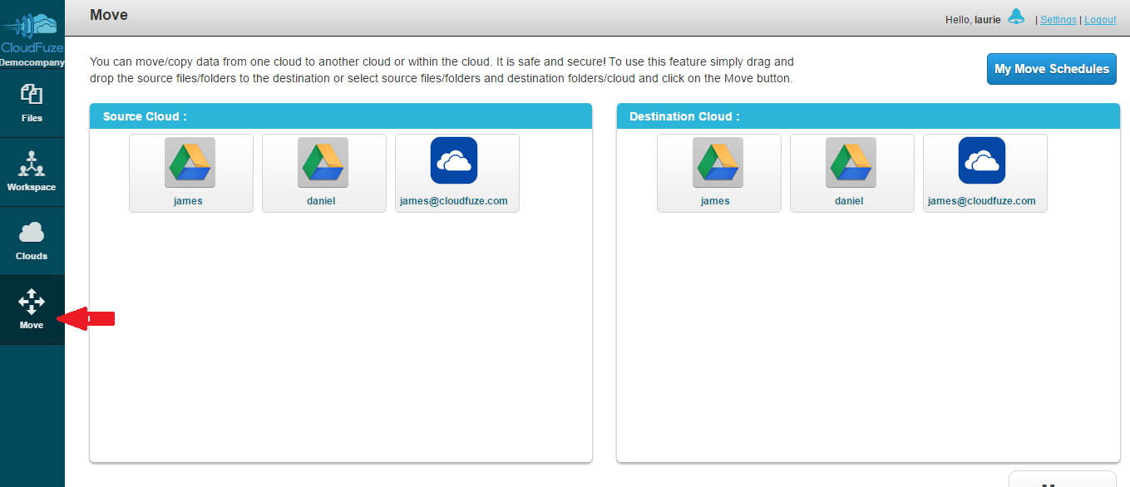This screenshot has width=1130, height=487.
Task: Select james Google Drive in Source Cloud
Action: click(191, 173)
